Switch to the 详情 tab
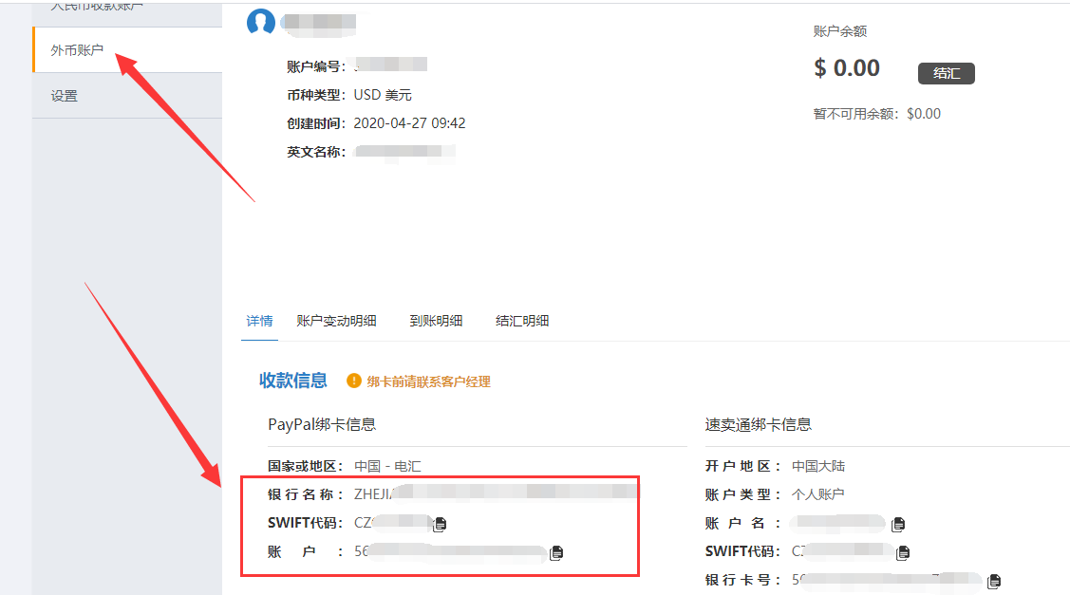 (x=259, y=321)
